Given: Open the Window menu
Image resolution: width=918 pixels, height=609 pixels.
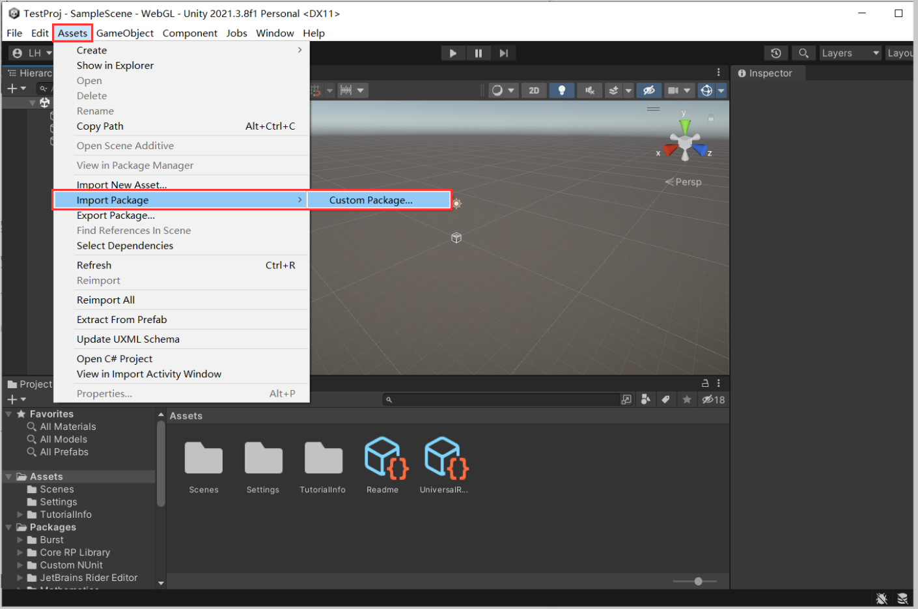Looking at the screenshot, I should (275, 33).
